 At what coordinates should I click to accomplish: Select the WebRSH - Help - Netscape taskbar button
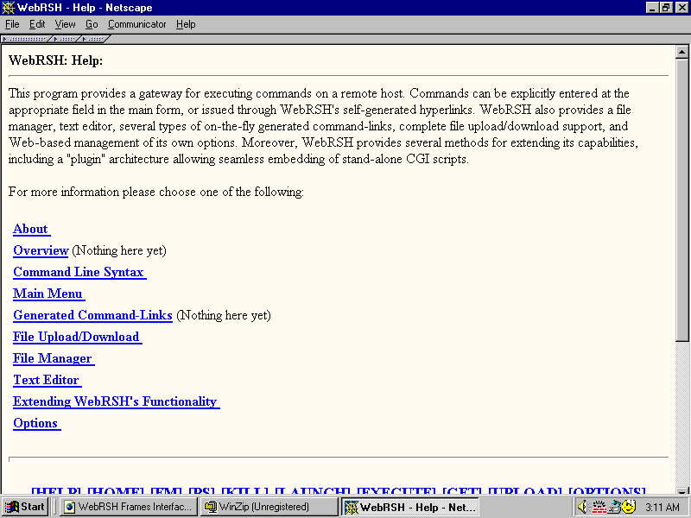click(x=411, y=507)
